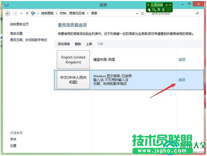
Task: Click the forward navigation arrow
Action: tap(15, 13)
